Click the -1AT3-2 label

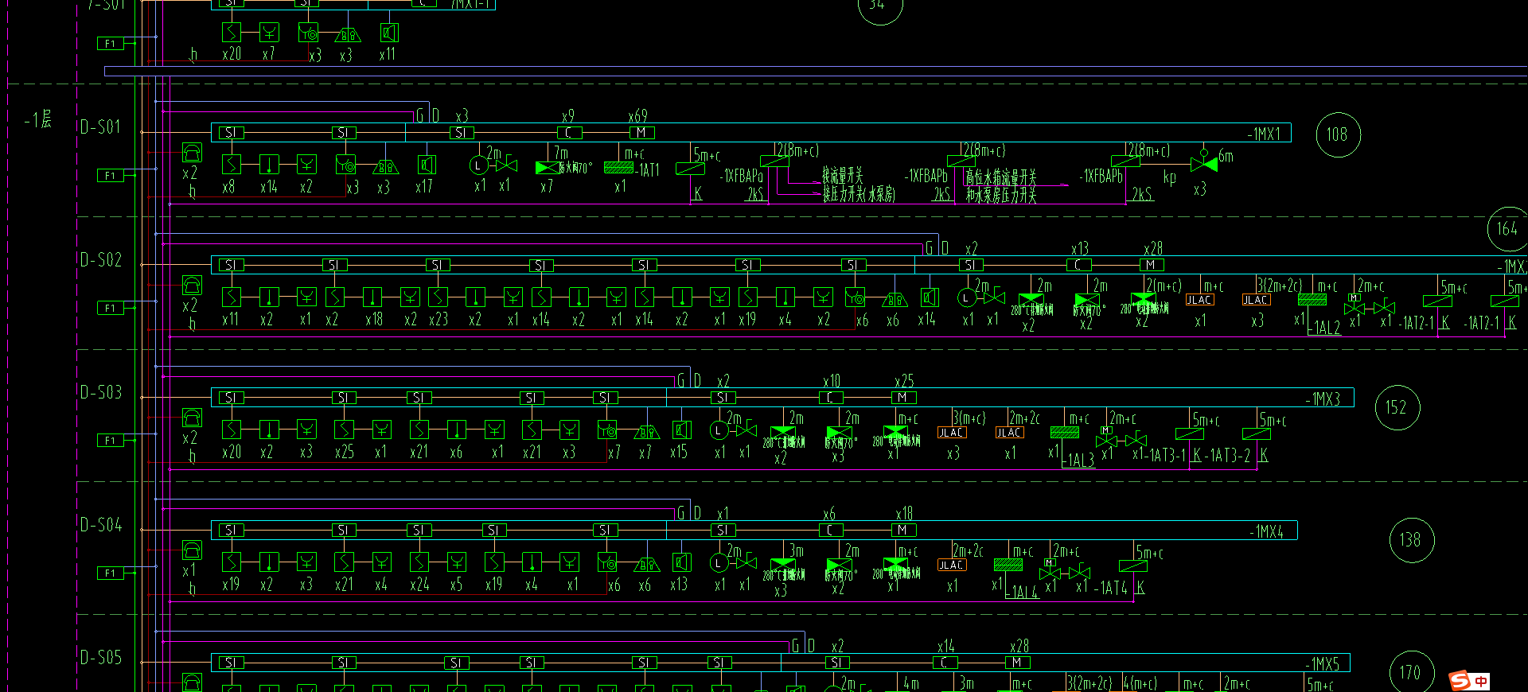(x=1229, y=456)
